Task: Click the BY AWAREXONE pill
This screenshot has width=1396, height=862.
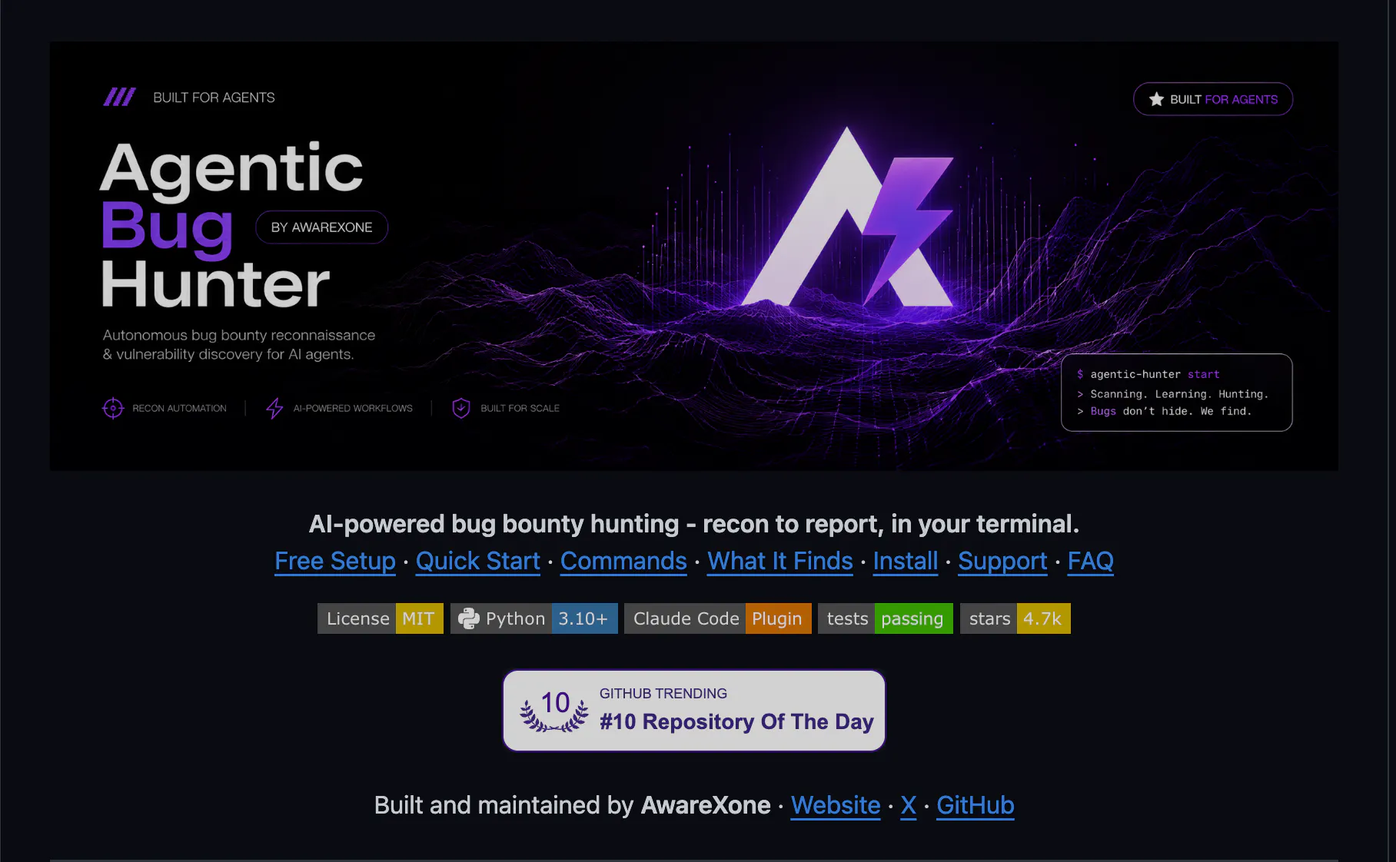Action: coord(321,227)
